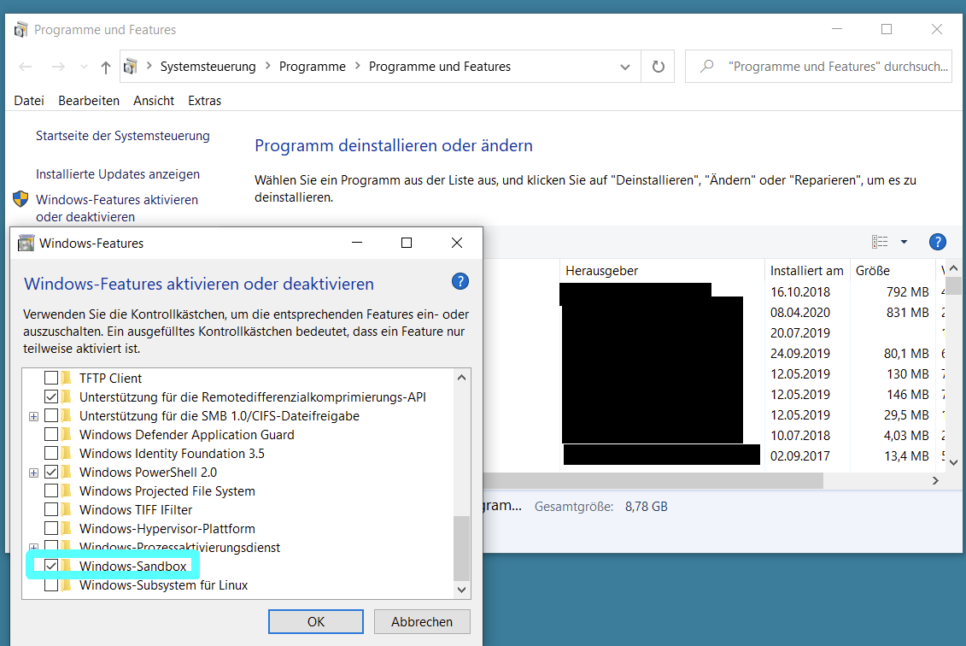This screenshot has height=646, width=966.
Task: Open the Extras menu
Action: tap(204, 101)
